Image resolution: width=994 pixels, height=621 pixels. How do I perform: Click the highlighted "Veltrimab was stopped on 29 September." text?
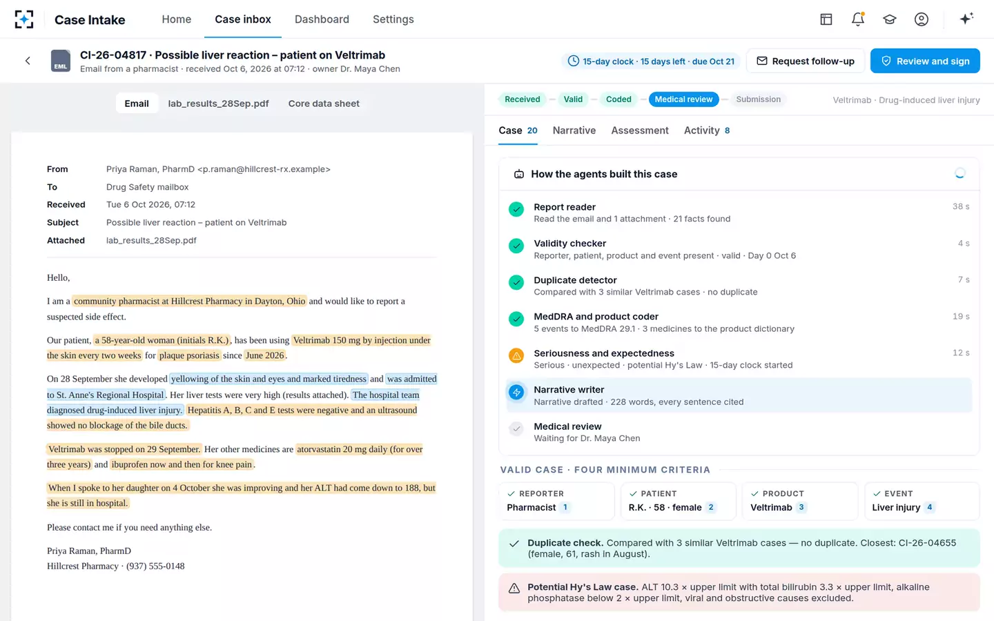pyautogui.click(x=124, y=449)
